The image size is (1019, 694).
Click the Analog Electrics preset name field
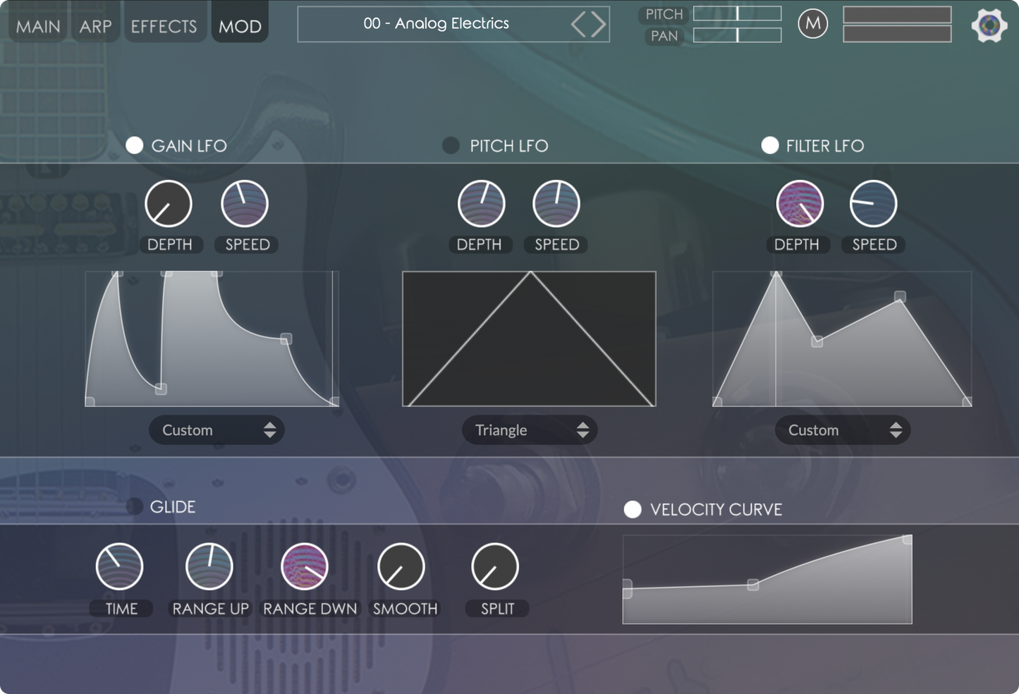point(453,23)
